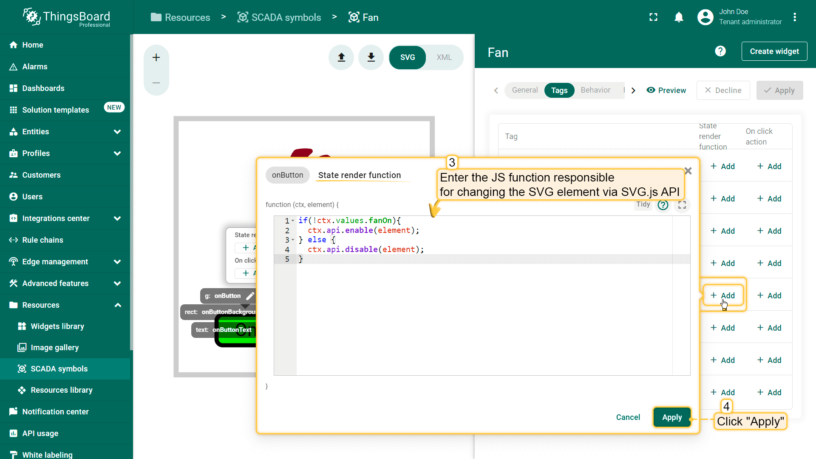Open the Fan panel help icon

coord(720,51)
